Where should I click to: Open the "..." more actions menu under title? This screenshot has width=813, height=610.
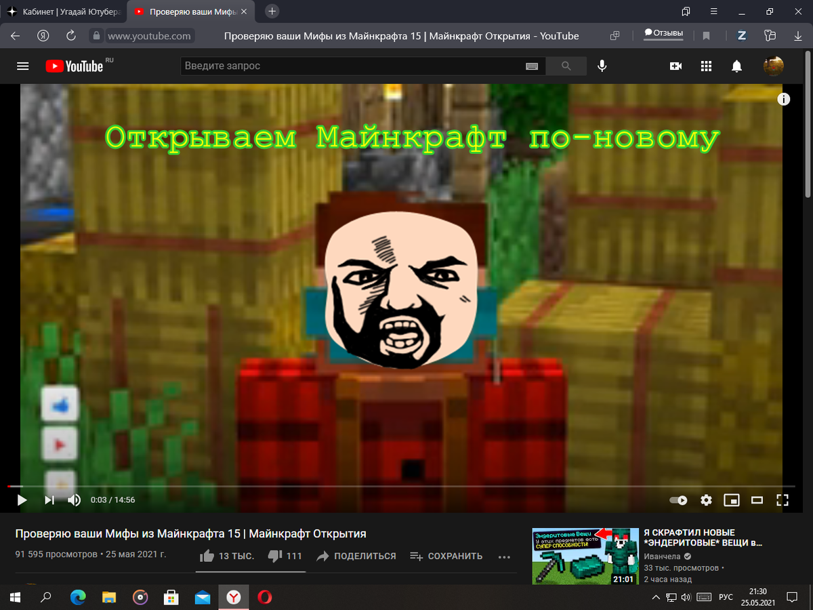tap(504, 556)
